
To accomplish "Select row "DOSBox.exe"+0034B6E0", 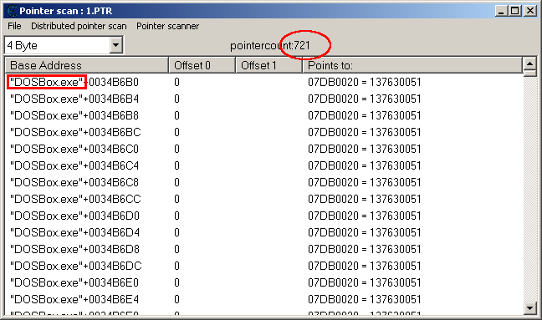I will click(263, 282).
